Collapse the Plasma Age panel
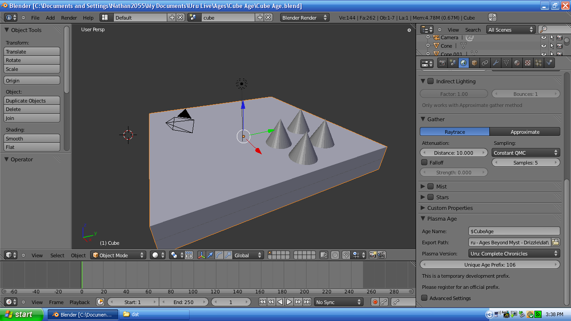571x321 pixels. click(423, 218)
